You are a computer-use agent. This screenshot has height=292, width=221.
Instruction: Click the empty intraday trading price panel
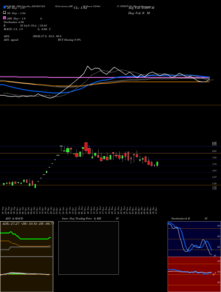[88, 248]
